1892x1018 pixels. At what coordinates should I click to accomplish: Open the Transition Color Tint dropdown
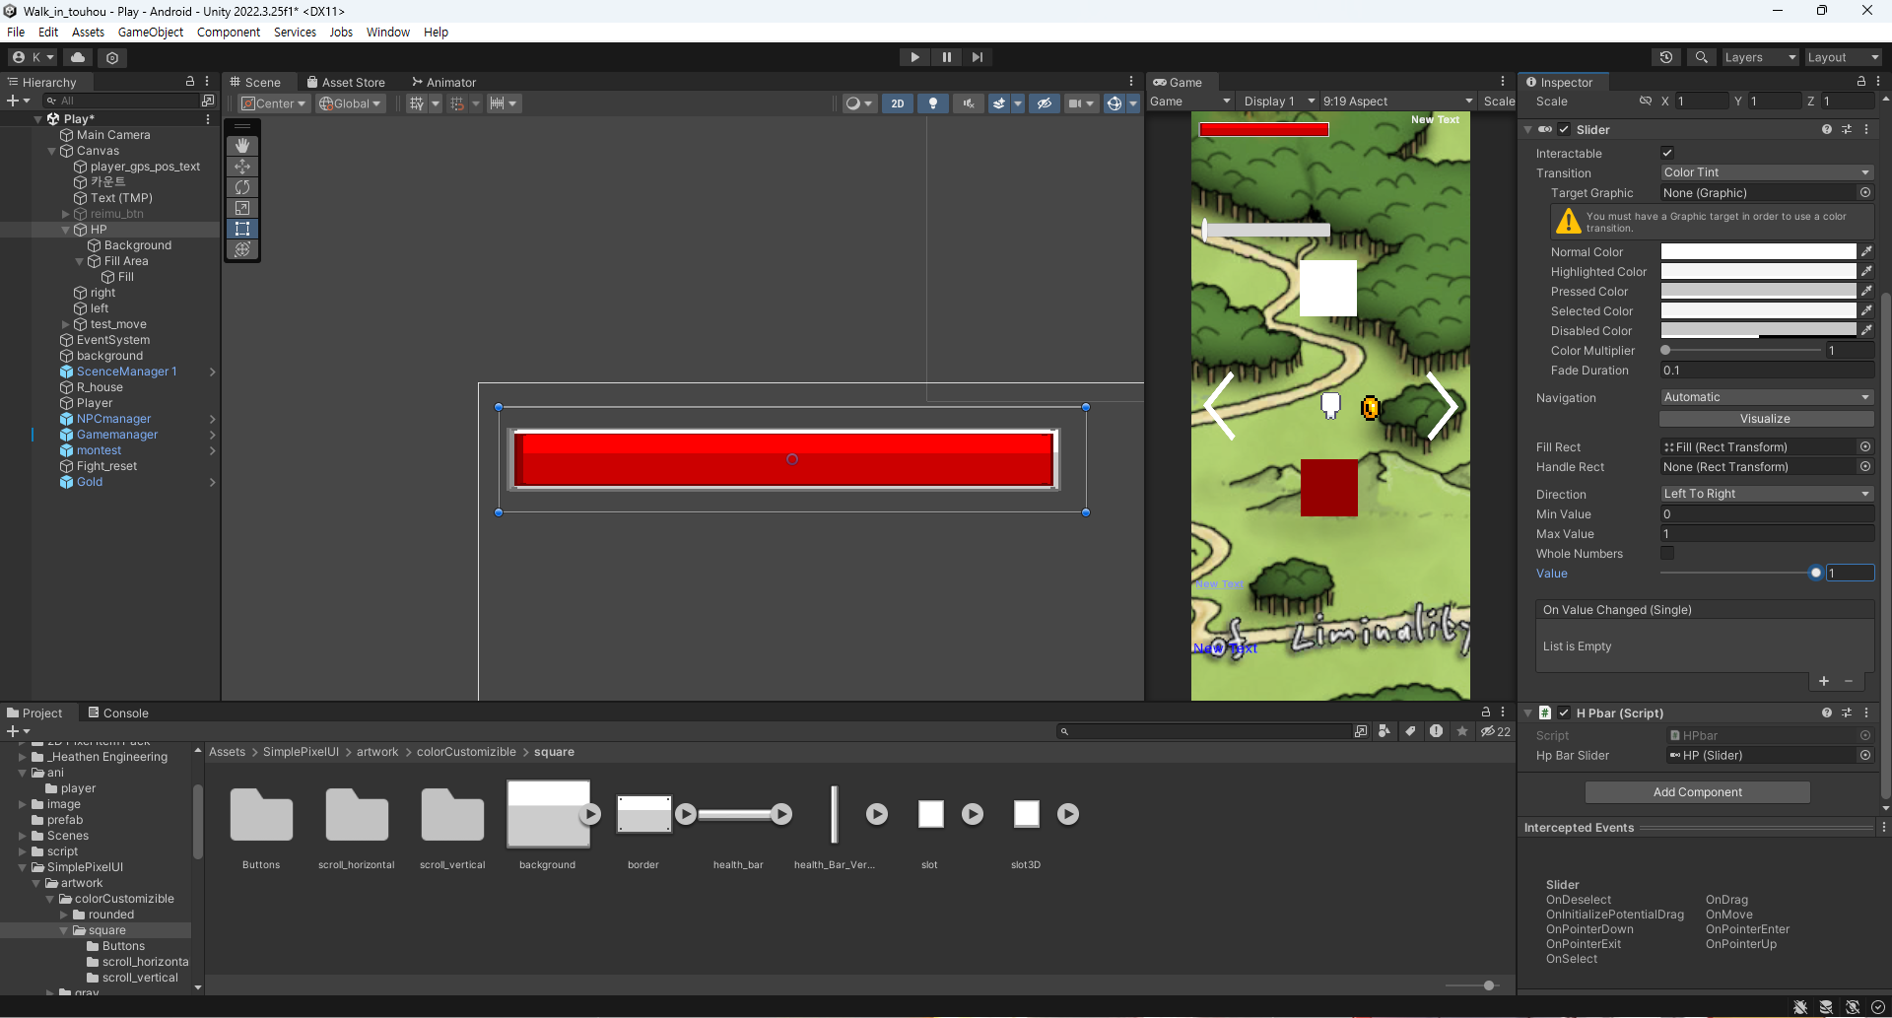click(x=1767, y=173)
